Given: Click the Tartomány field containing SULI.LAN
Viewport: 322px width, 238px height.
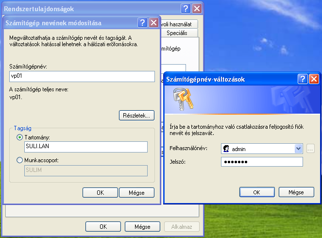Looking at the screenshot, I should pyautogui.click(x=85, y=147).
